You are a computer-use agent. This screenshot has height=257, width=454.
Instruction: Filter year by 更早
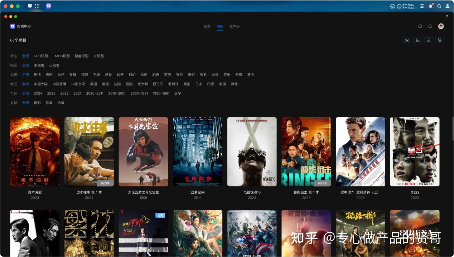[178, 93]
